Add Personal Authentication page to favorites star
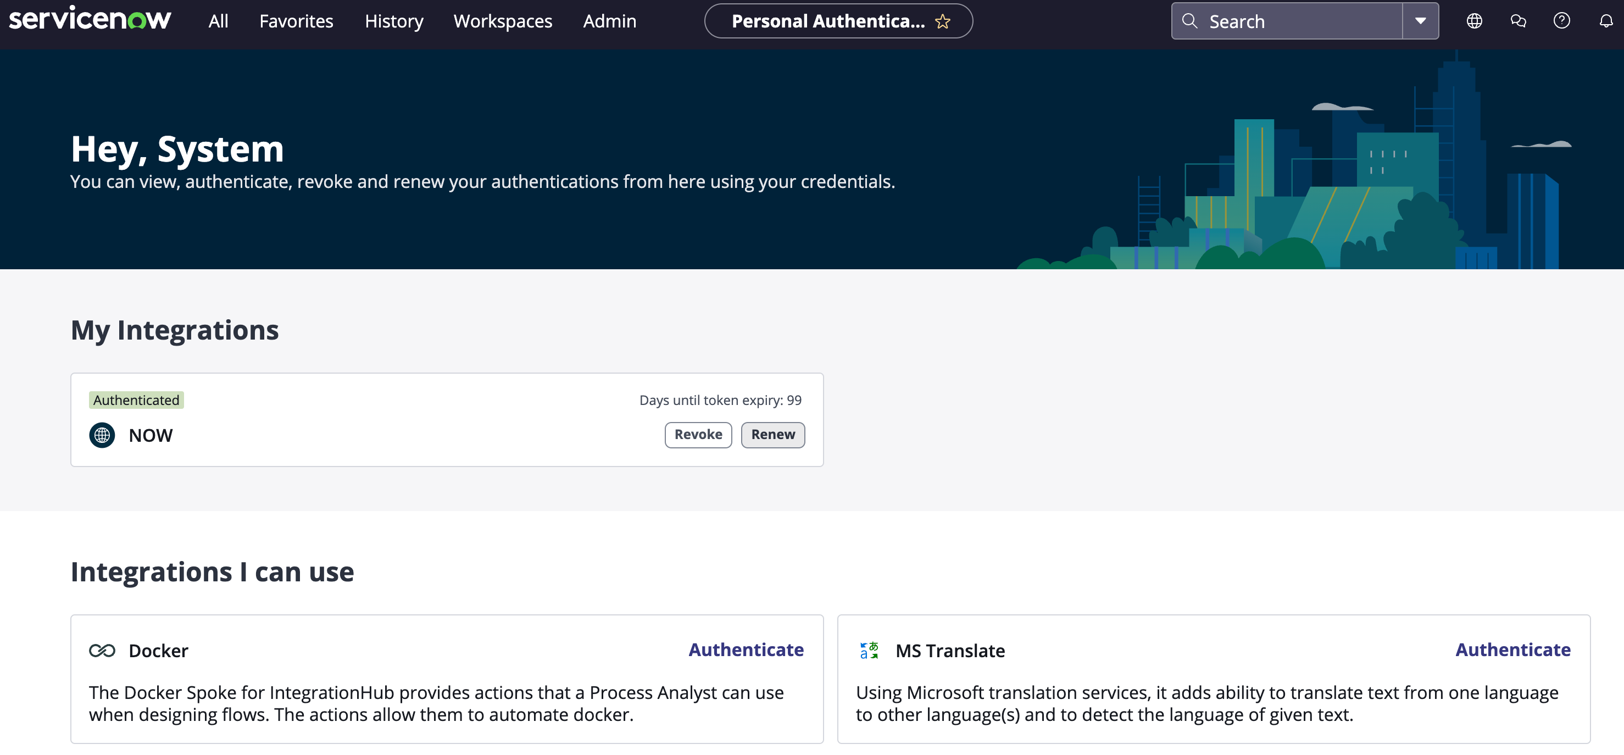The width and height of the screenshot is (1624, 755). 943,21
